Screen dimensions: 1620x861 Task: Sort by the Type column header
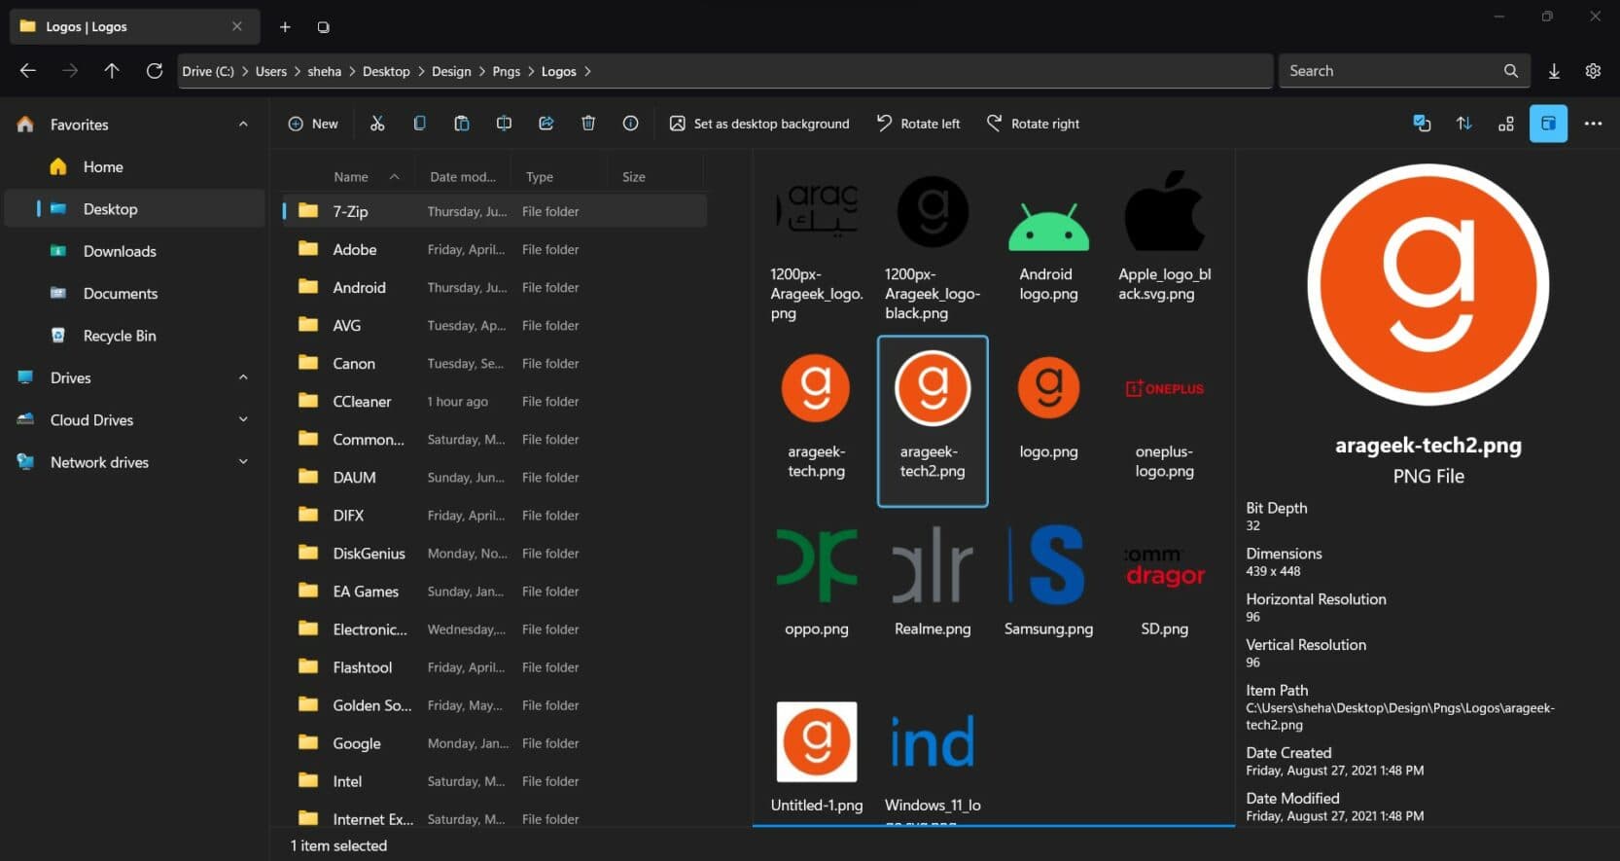[x=540, y=177]
